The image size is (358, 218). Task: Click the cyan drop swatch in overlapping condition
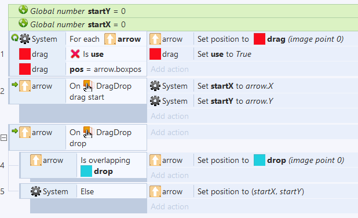click(x=86, y=171)
